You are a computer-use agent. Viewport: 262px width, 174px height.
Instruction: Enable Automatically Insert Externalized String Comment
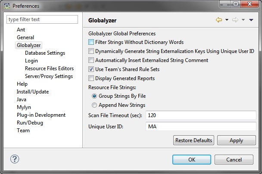(91, 60)
